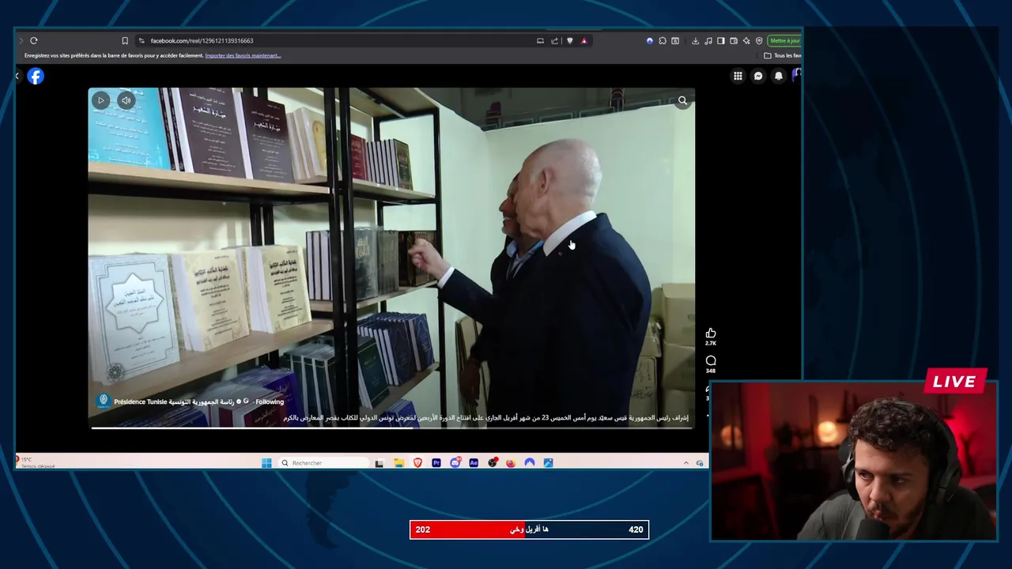
Task: Click the network tray icon
Action: tap(700, 463)
